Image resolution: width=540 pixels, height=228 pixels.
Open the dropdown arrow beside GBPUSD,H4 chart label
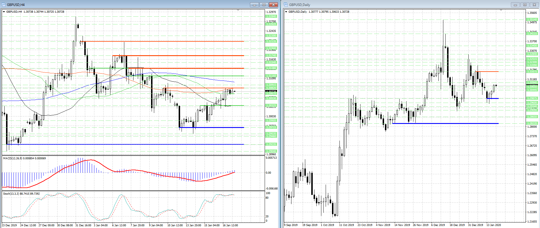click(4, 12)
